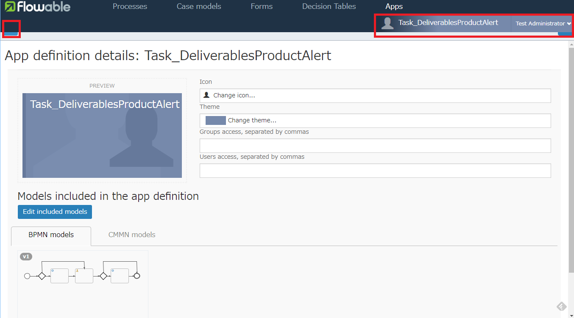Open the Change theme selector
574x318 pixels.
(x=375, y=120)
